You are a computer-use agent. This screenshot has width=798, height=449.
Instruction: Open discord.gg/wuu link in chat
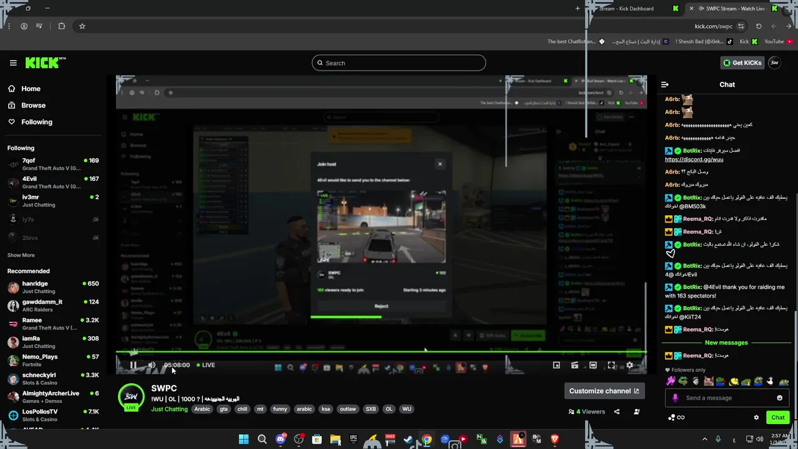pyautogui.click(x=694, y=160)
